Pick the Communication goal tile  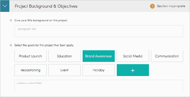[167, 56]
